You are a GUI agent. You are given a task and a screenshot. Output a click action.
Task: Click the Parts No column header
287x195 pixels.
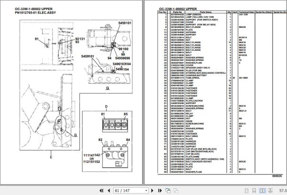tap(177, 12)
